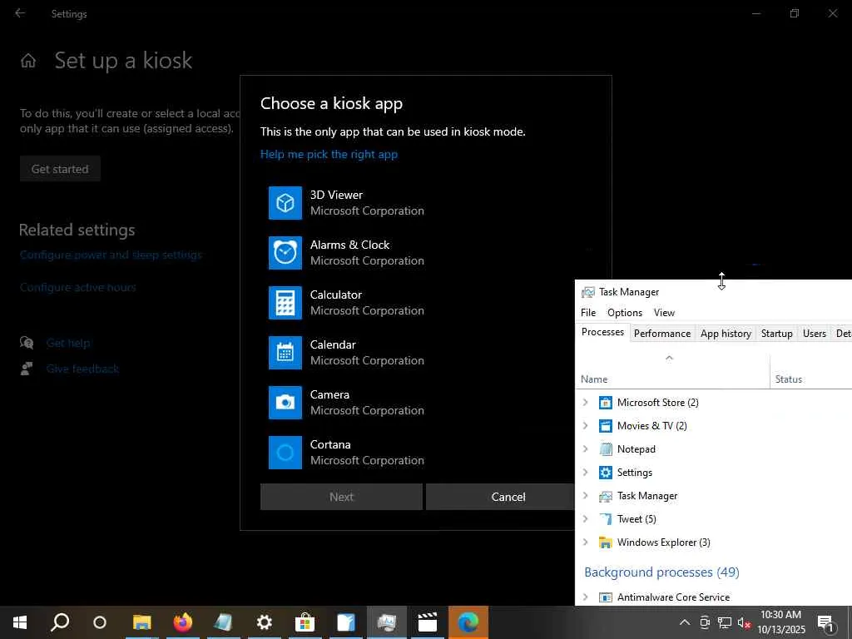Switch to the Users tab

tap(814, 334)
